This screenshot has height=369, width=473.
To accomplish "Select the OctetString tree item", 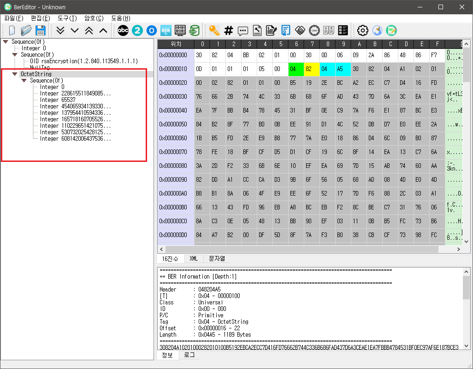I will 36,74.
